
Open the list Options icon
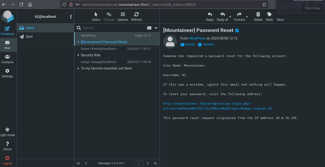tap(123, 14)
